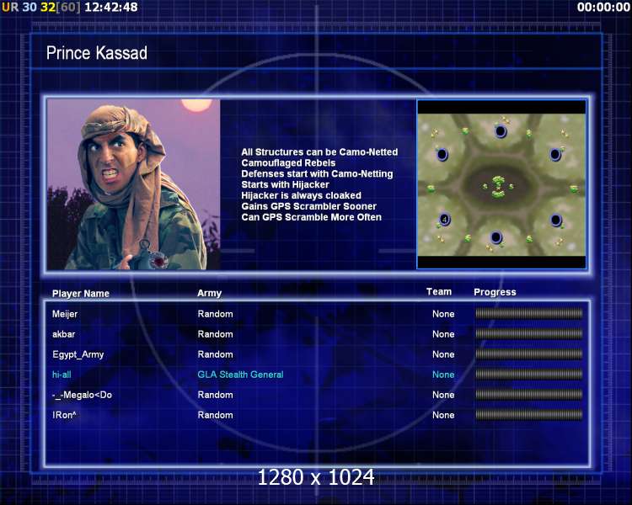Select player name IRon^
Viewport: 632px width, 505px height.
[x=64, y=415]
